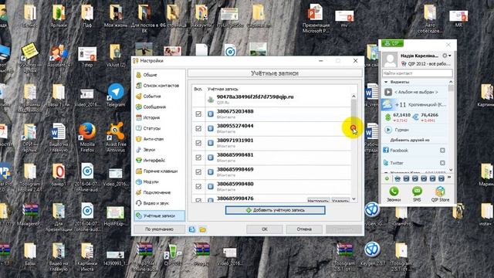Go to the Анти-спам settings section
Viewport: 494px width, 278px height.
160,139
